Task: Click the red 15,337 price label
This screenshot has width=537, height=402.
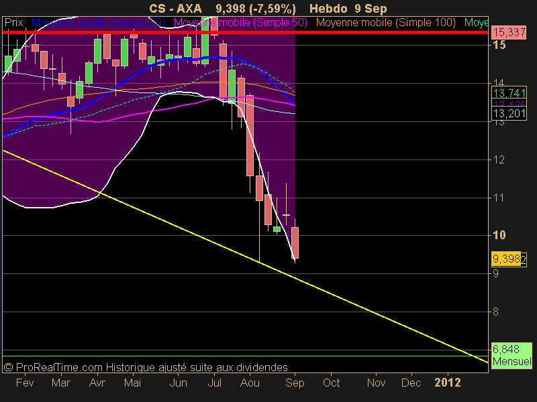Action: click(x=509, y=32)
